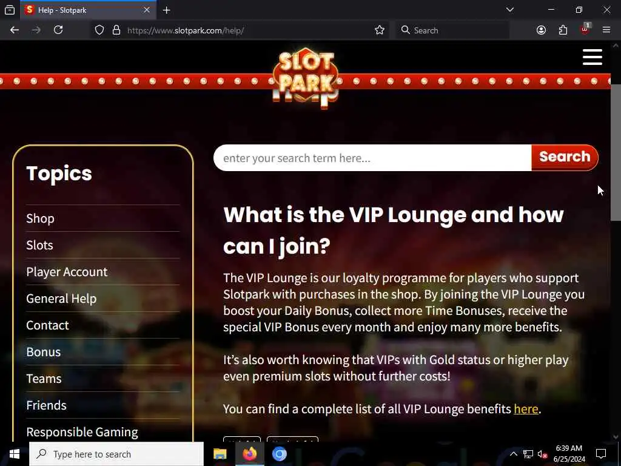This screenshot has height=466, width=621.
Task: Follow the 'here' VIP benefits link
Action: (526, 408)
